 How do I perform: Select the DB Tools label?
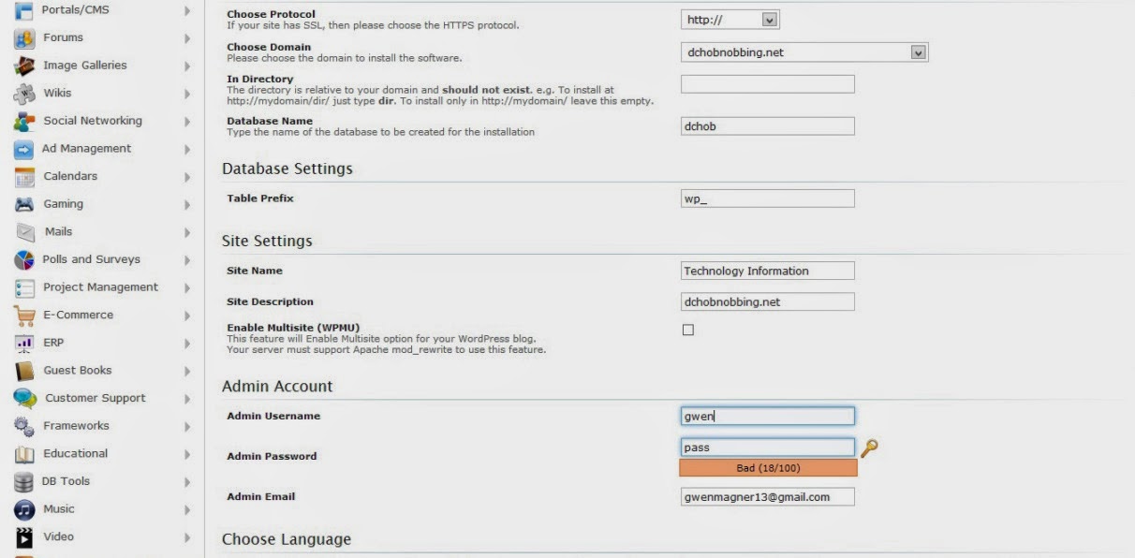[66, 481]
